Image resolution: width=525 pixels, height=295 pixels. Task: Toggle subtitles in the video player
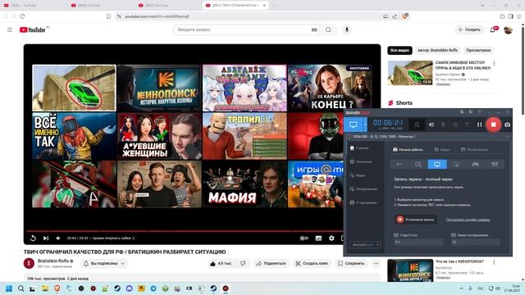(318, 238)
